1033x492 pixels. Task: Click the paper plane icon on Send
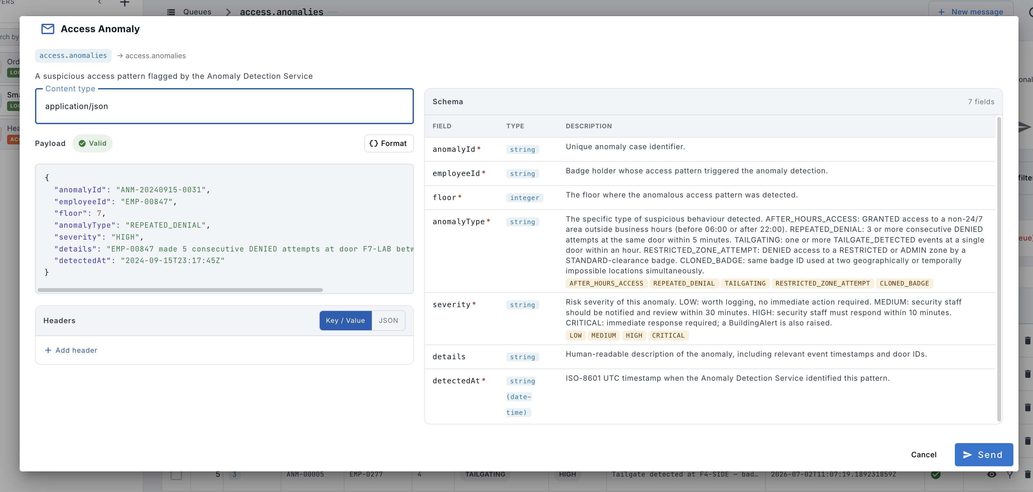click(967, 455)
